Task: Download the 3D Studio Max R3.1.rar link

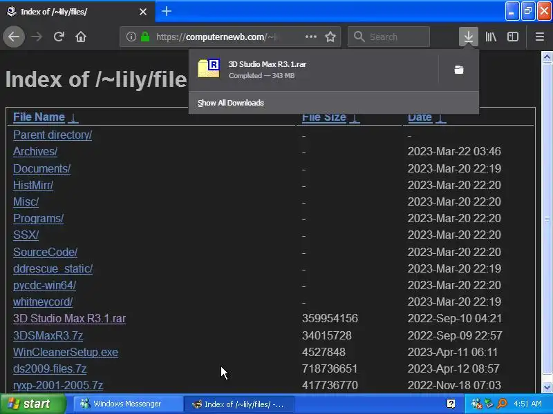Action: point(70,318)
